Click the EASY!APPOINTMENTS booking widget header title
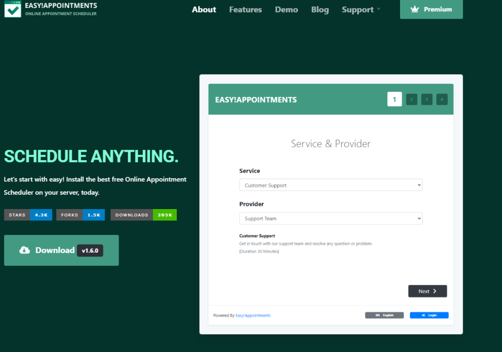 coord(256,100)
